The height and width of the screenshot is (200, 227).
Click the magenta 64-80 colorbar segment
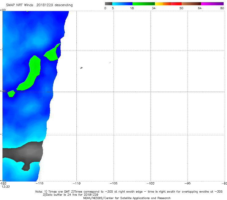point(212,4)
